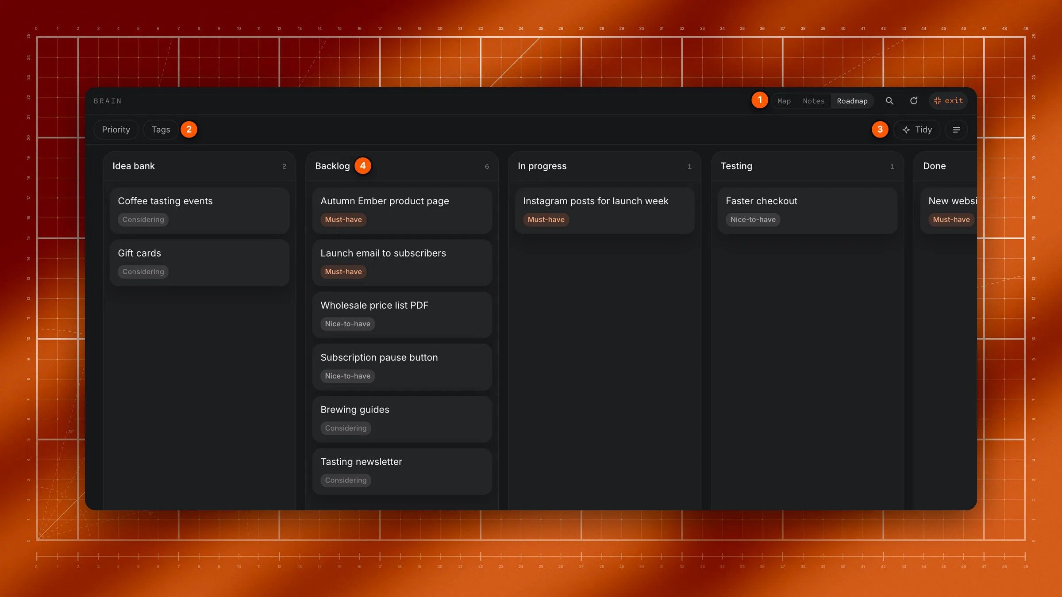Switch to the Notes tab

[814, 101]
